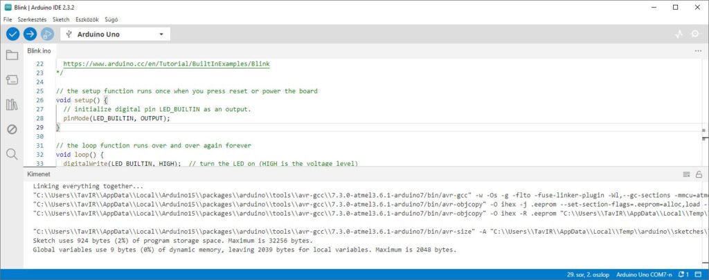Click the 'the setup function runs once' comment
709x280 pixels.
[x=187, y=91]
